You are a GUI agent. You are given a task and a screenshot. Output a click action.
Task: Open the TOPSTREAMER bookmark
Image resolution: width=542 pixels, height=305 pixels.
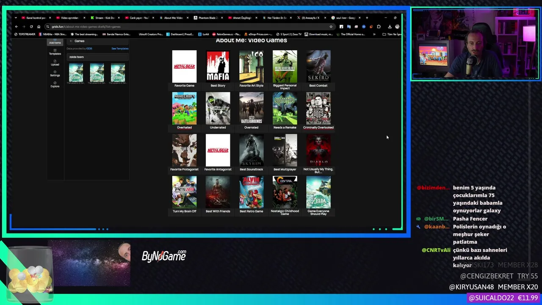(x=25, y=34)
